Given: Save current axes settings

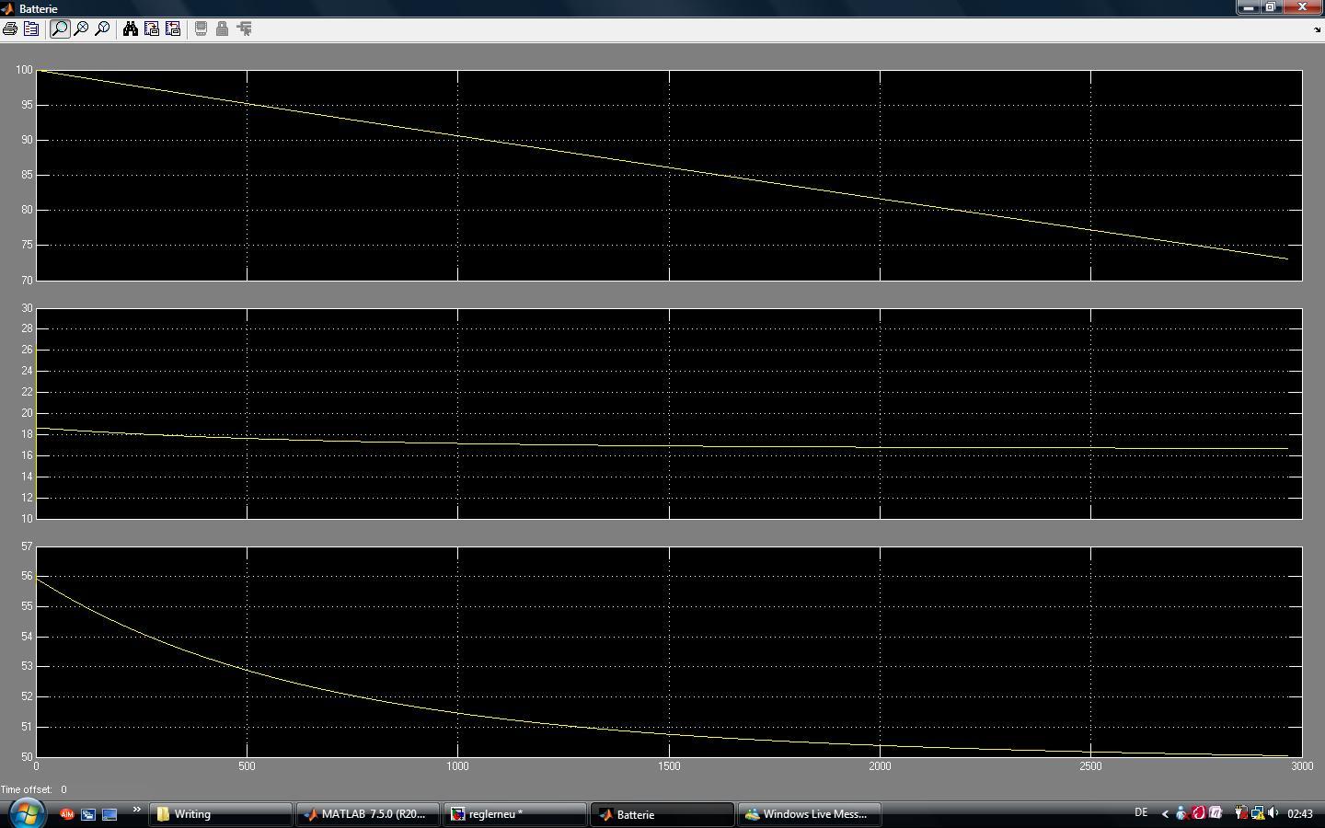Looking at the screenshot, I should click(152, 29).
